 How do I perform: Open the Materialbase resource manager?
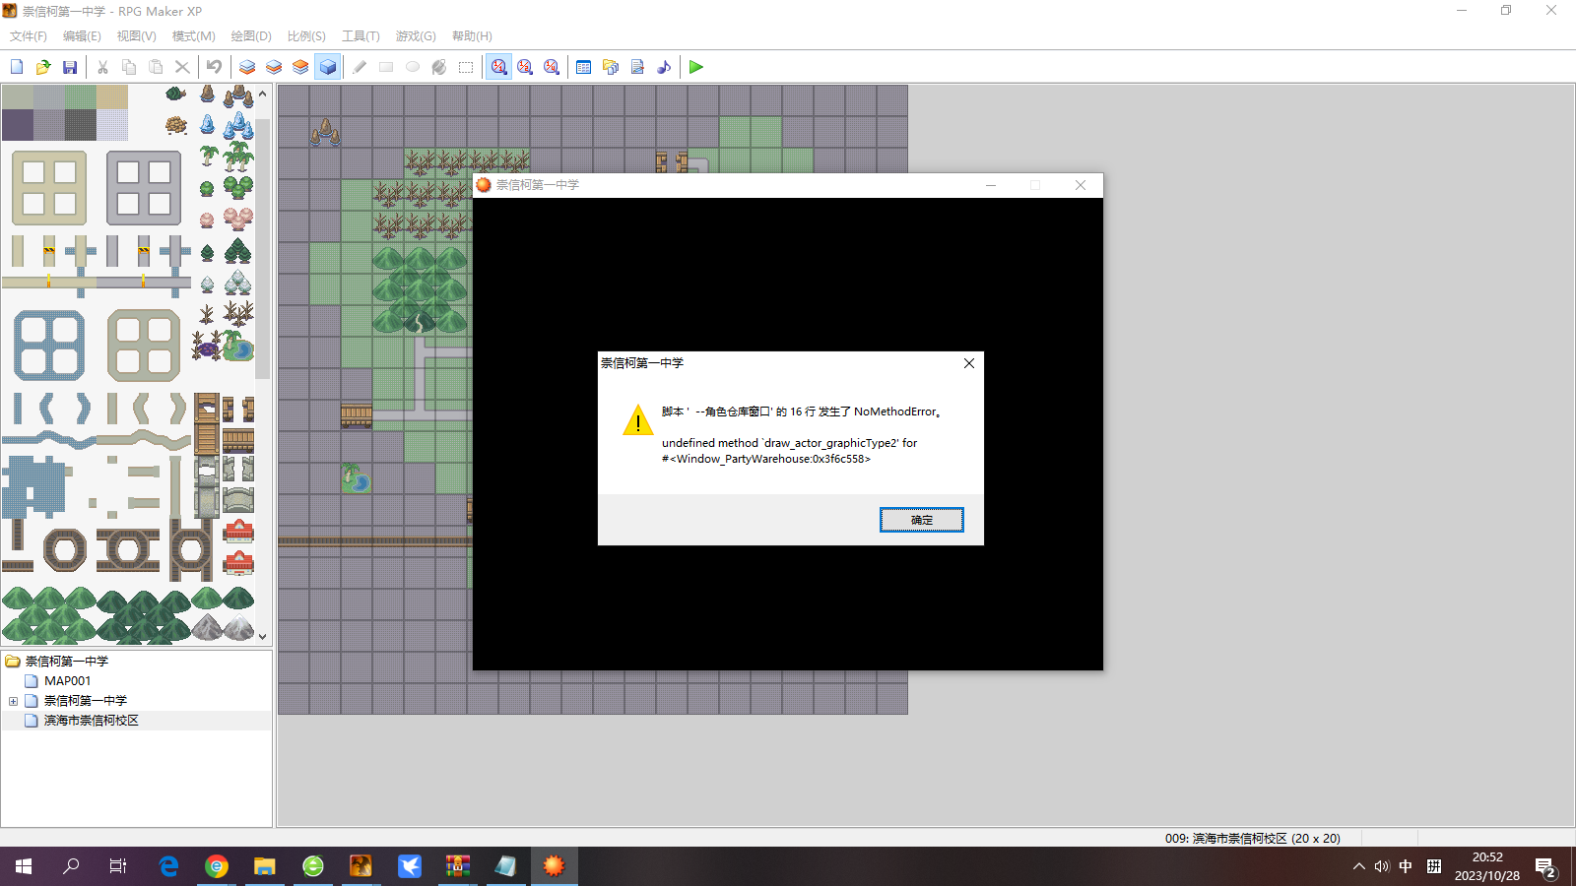pyautogui.click(x=611, y=67)
